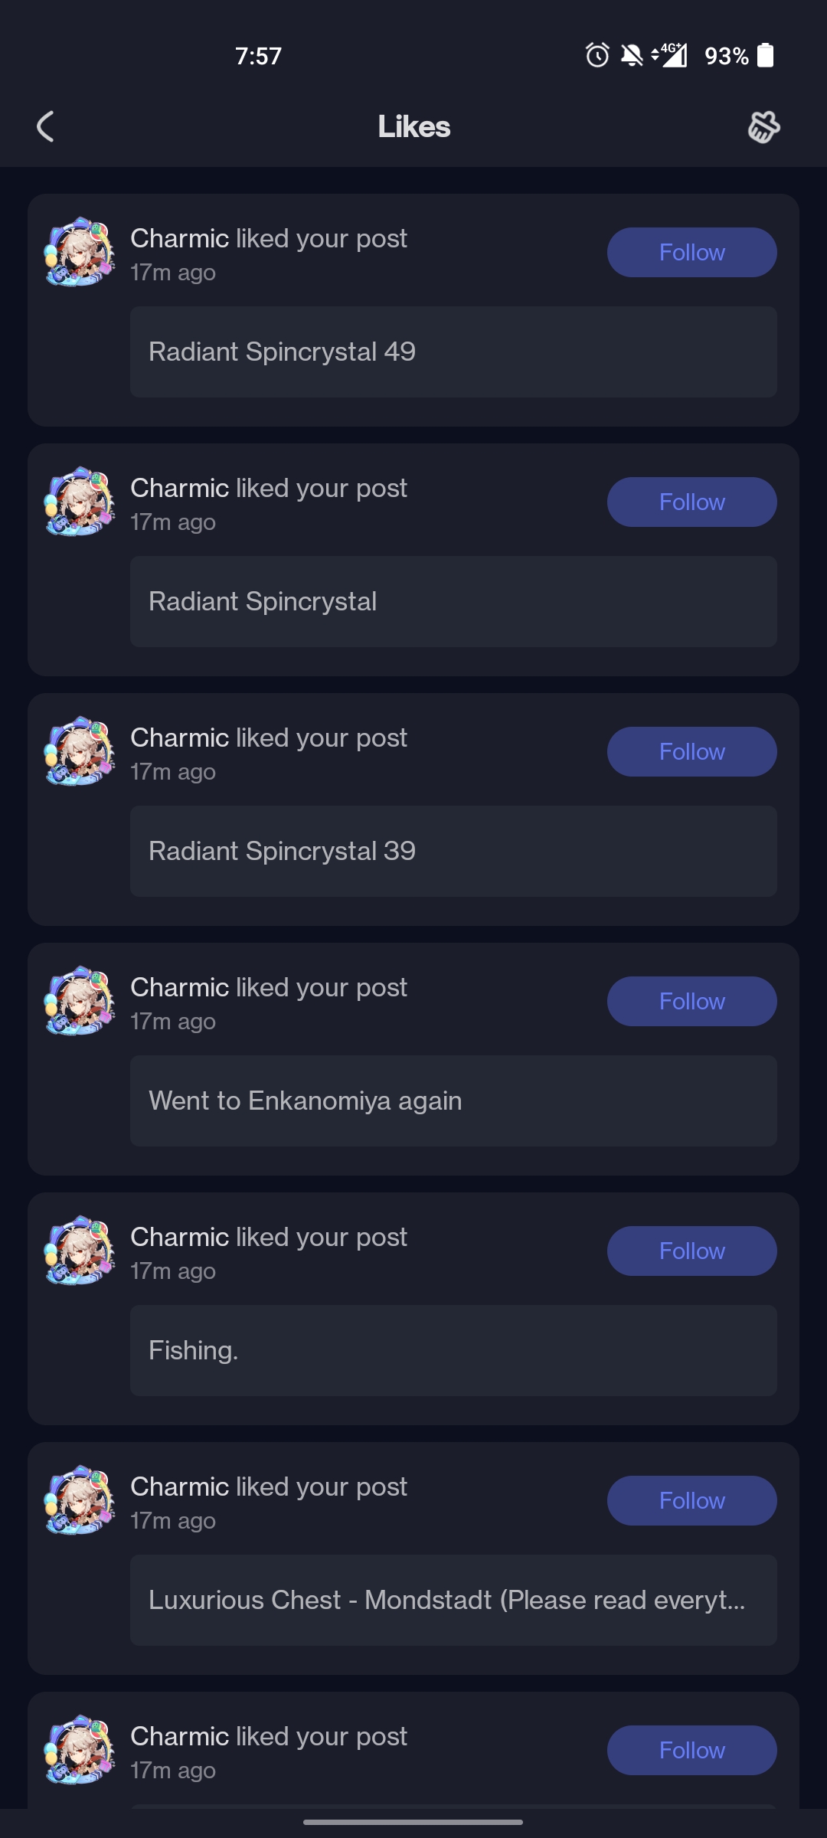827x1838 pixels.
Task: Follow Charmic from Radiant Spincrystal 49 notification
Action: pyautogui.click(x=692, y=252)
